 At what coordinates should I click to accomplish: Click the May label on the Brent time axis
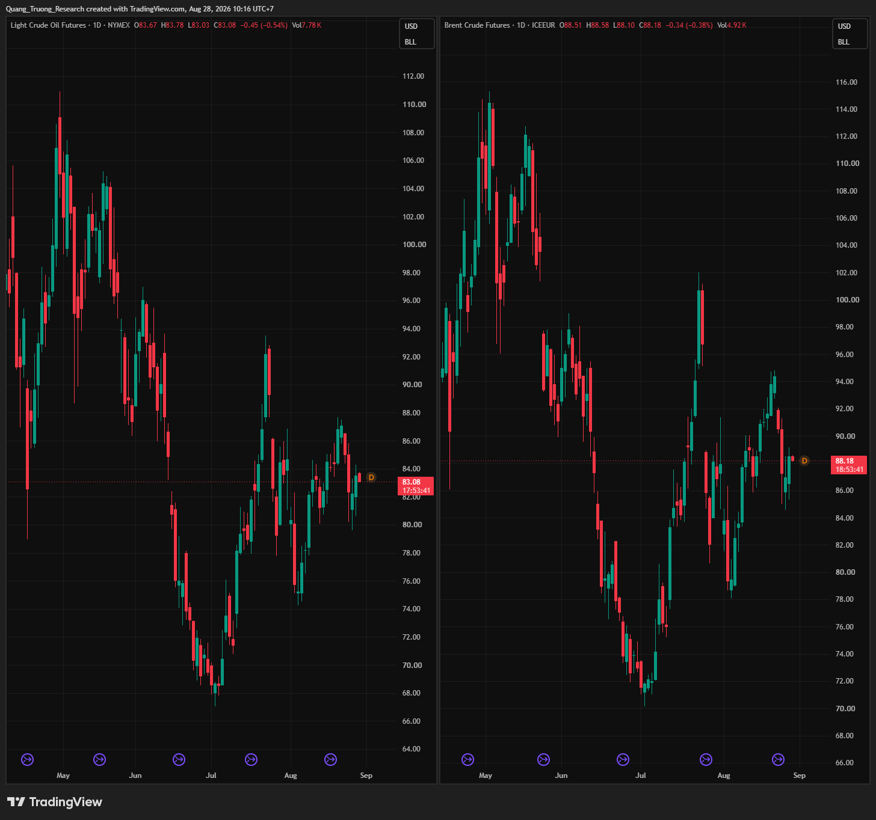point(486,776)
